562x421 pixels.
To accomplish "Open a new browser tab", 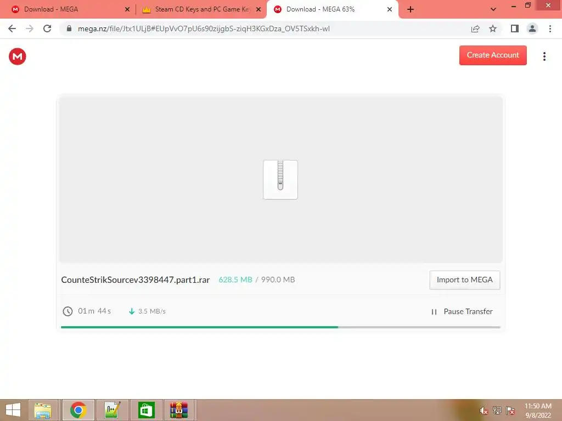I will [x=411, y=10].
